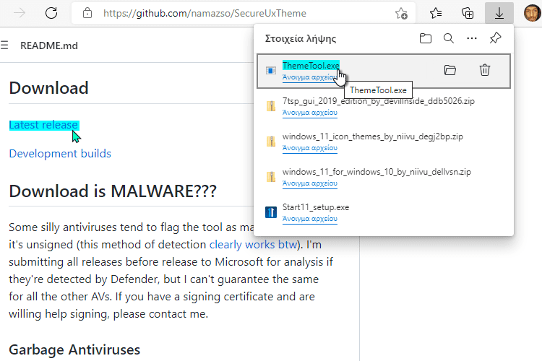This screenshot has width=542, height=361.
Task: Open file link under ThemeTool.exe
Action: click(x=309, y=77)
